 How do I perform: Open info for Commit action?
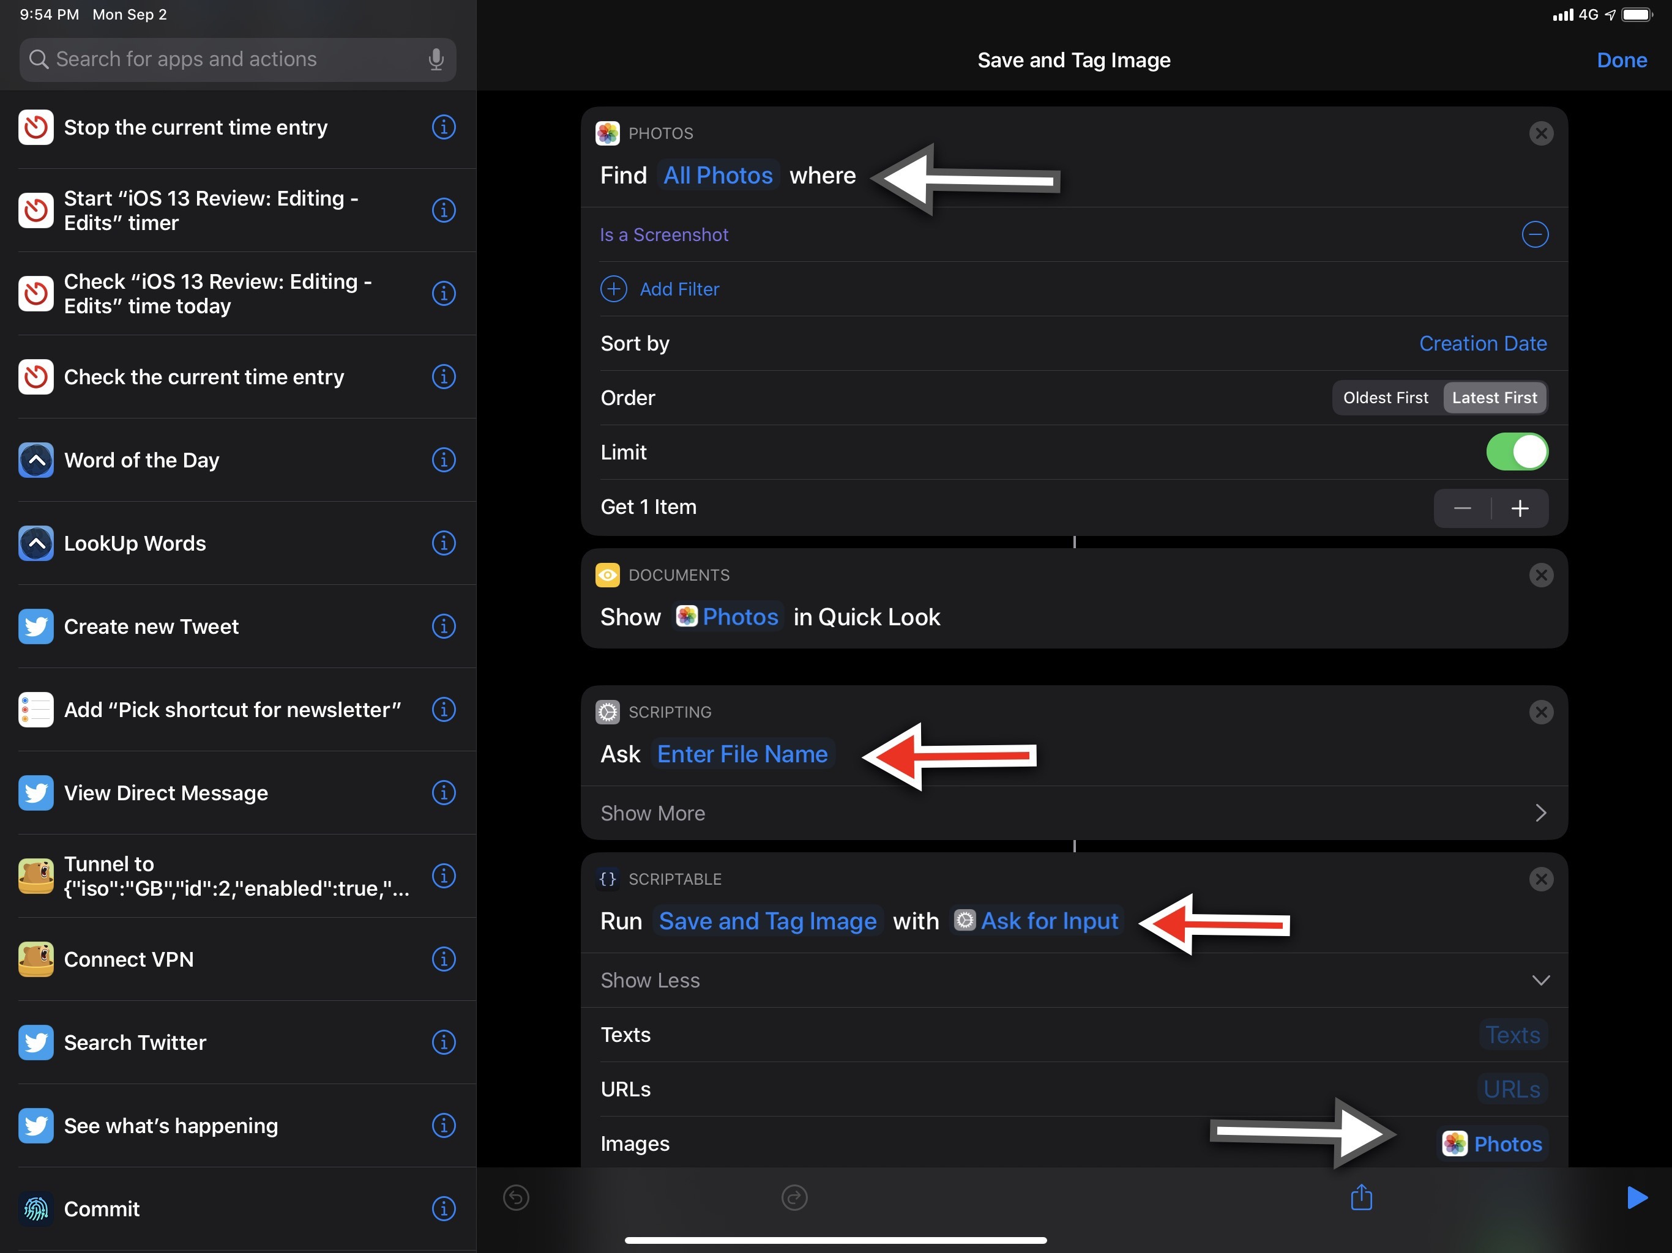(x=444, y=1208)
